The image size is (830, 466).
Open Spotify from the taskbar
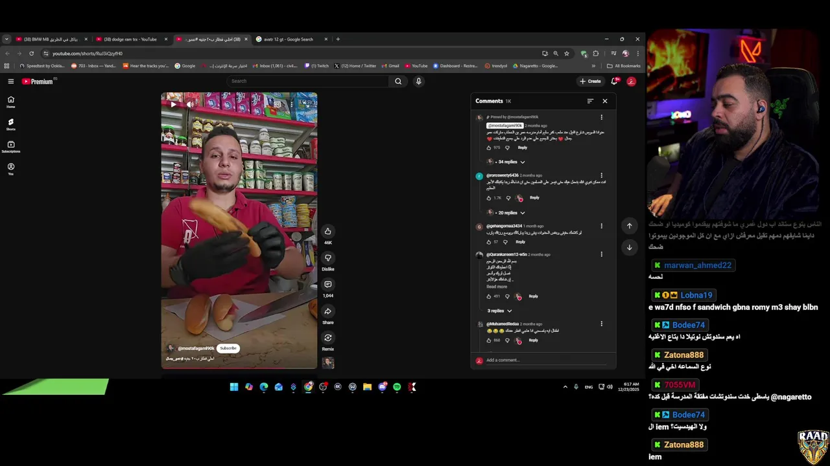(397, 387)
